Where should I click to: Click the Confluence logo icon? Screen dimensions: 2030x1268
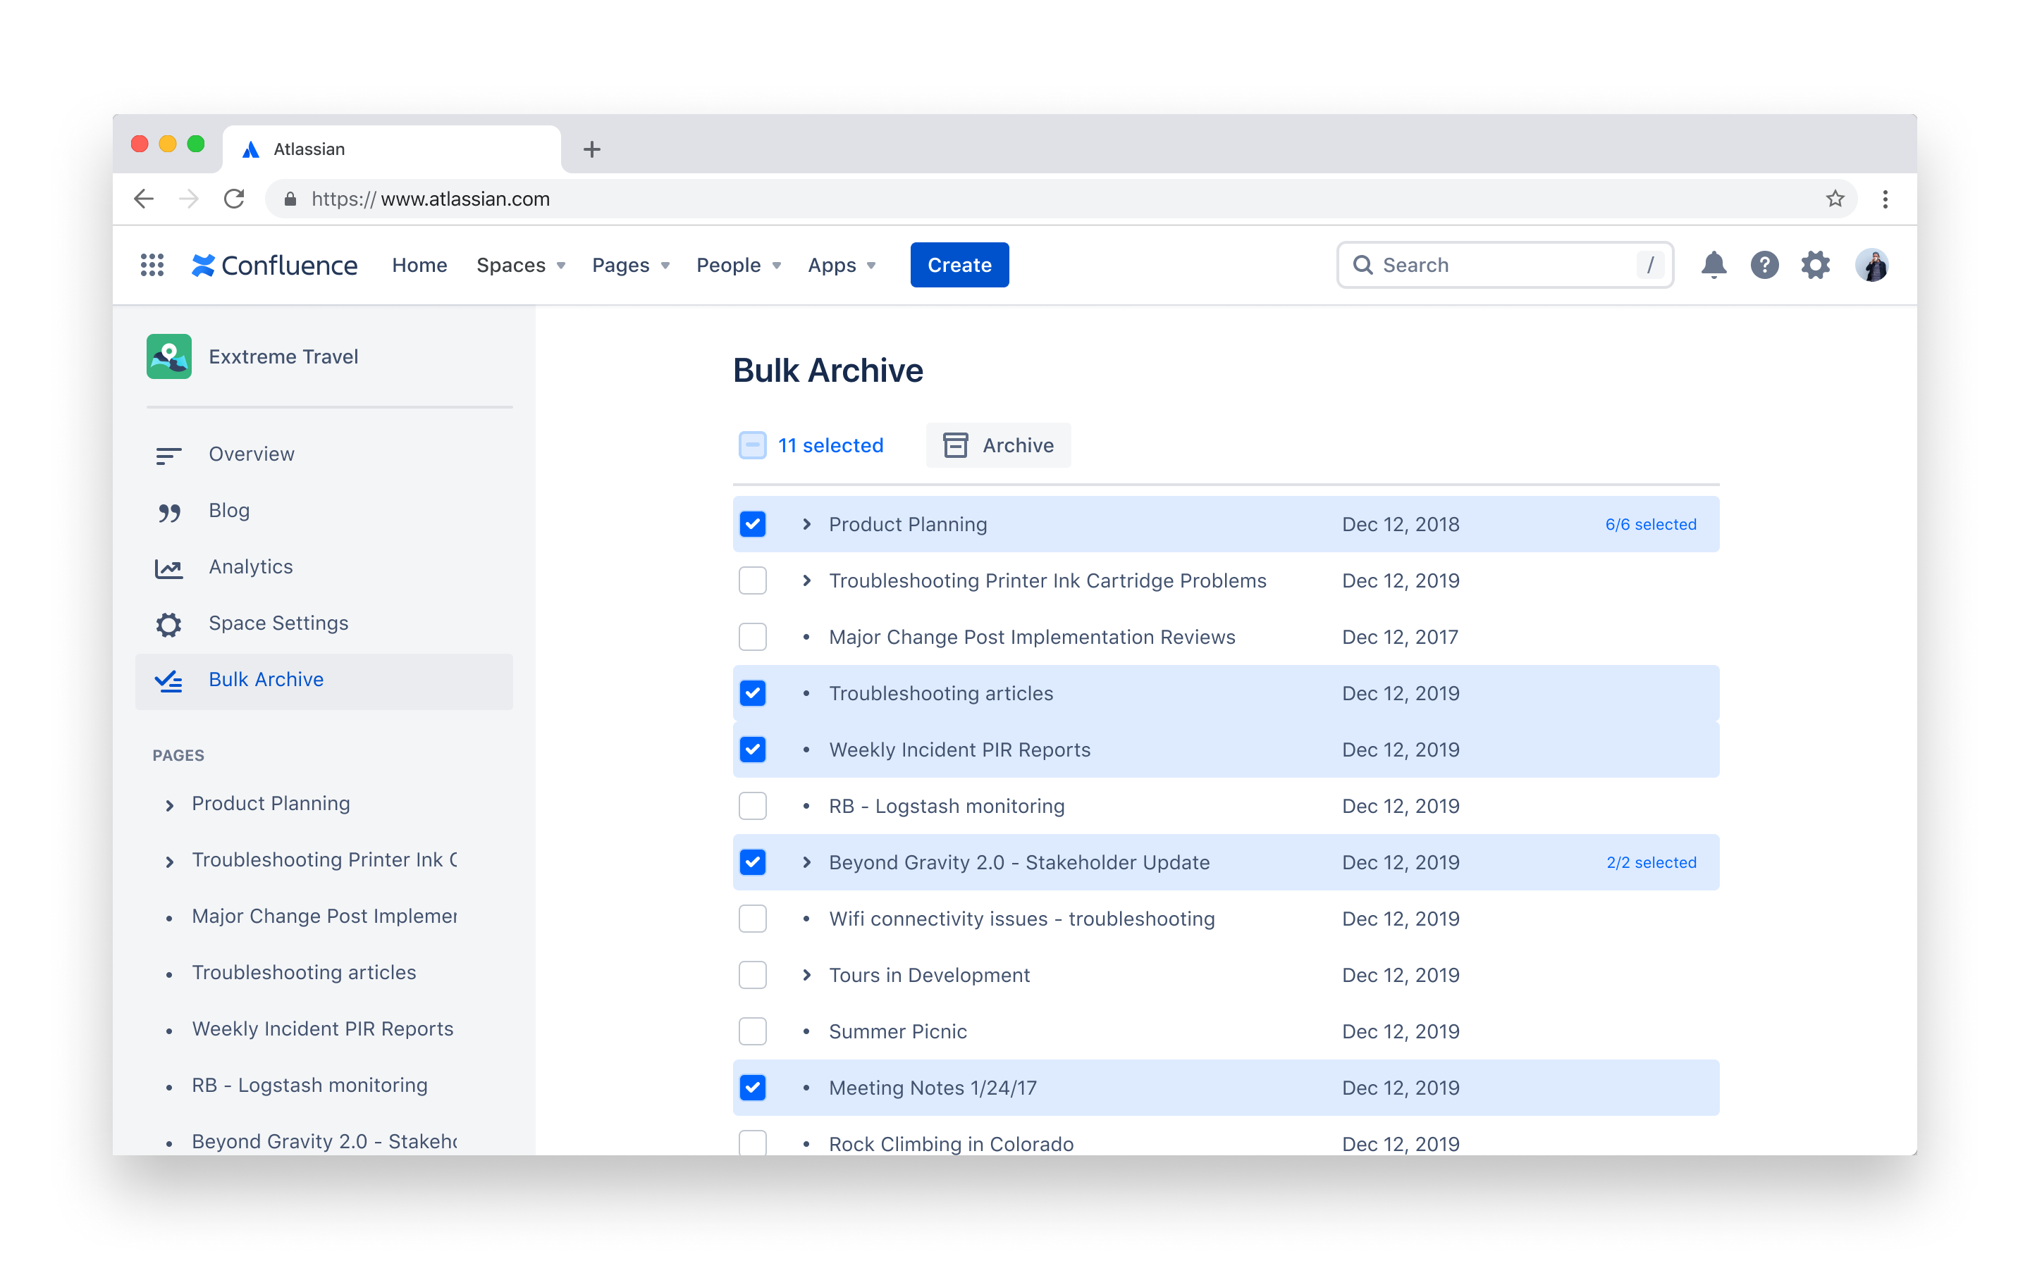point(204,264)
